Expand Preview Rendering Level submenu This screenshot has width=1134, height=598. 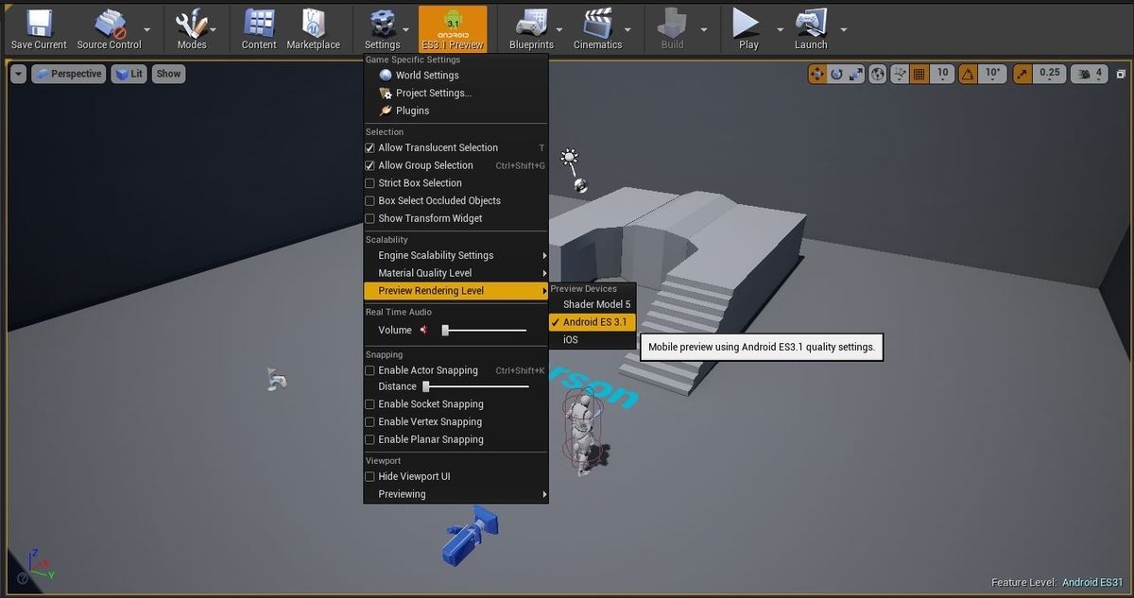tap(455, 291)
